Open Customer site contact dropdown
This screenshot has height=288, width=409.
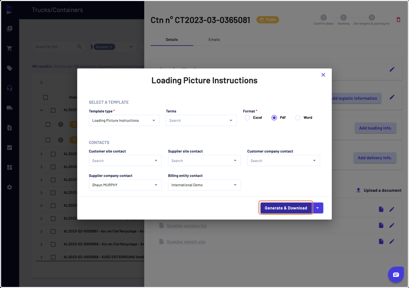click(125, 160)
